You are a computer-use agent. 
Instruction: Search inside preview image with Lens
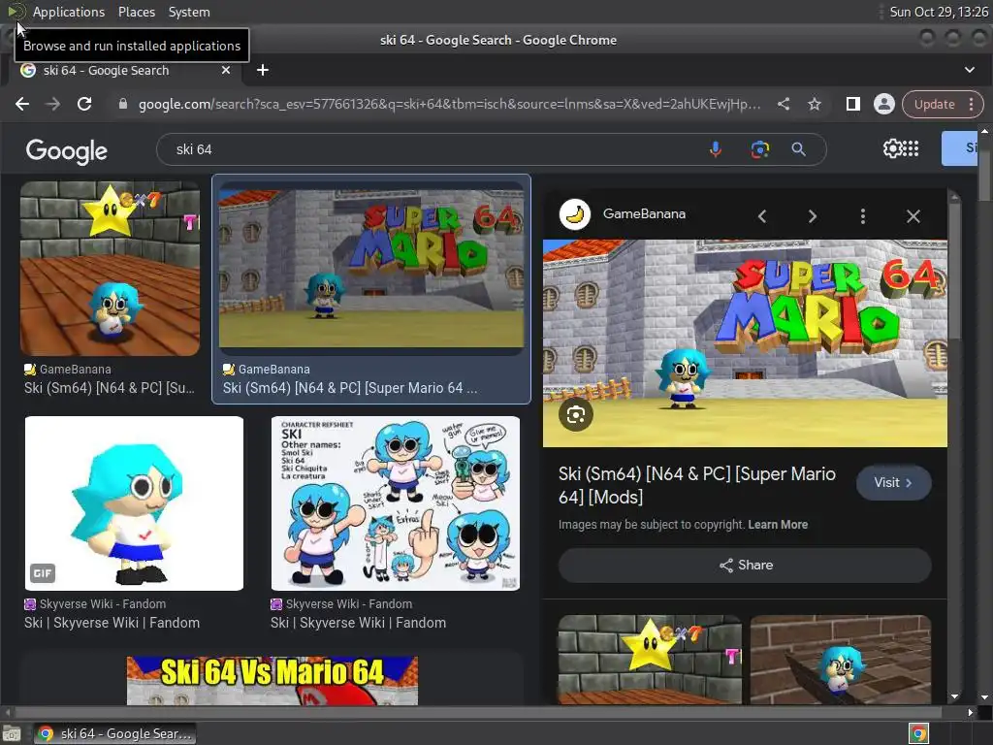(576, 415)
